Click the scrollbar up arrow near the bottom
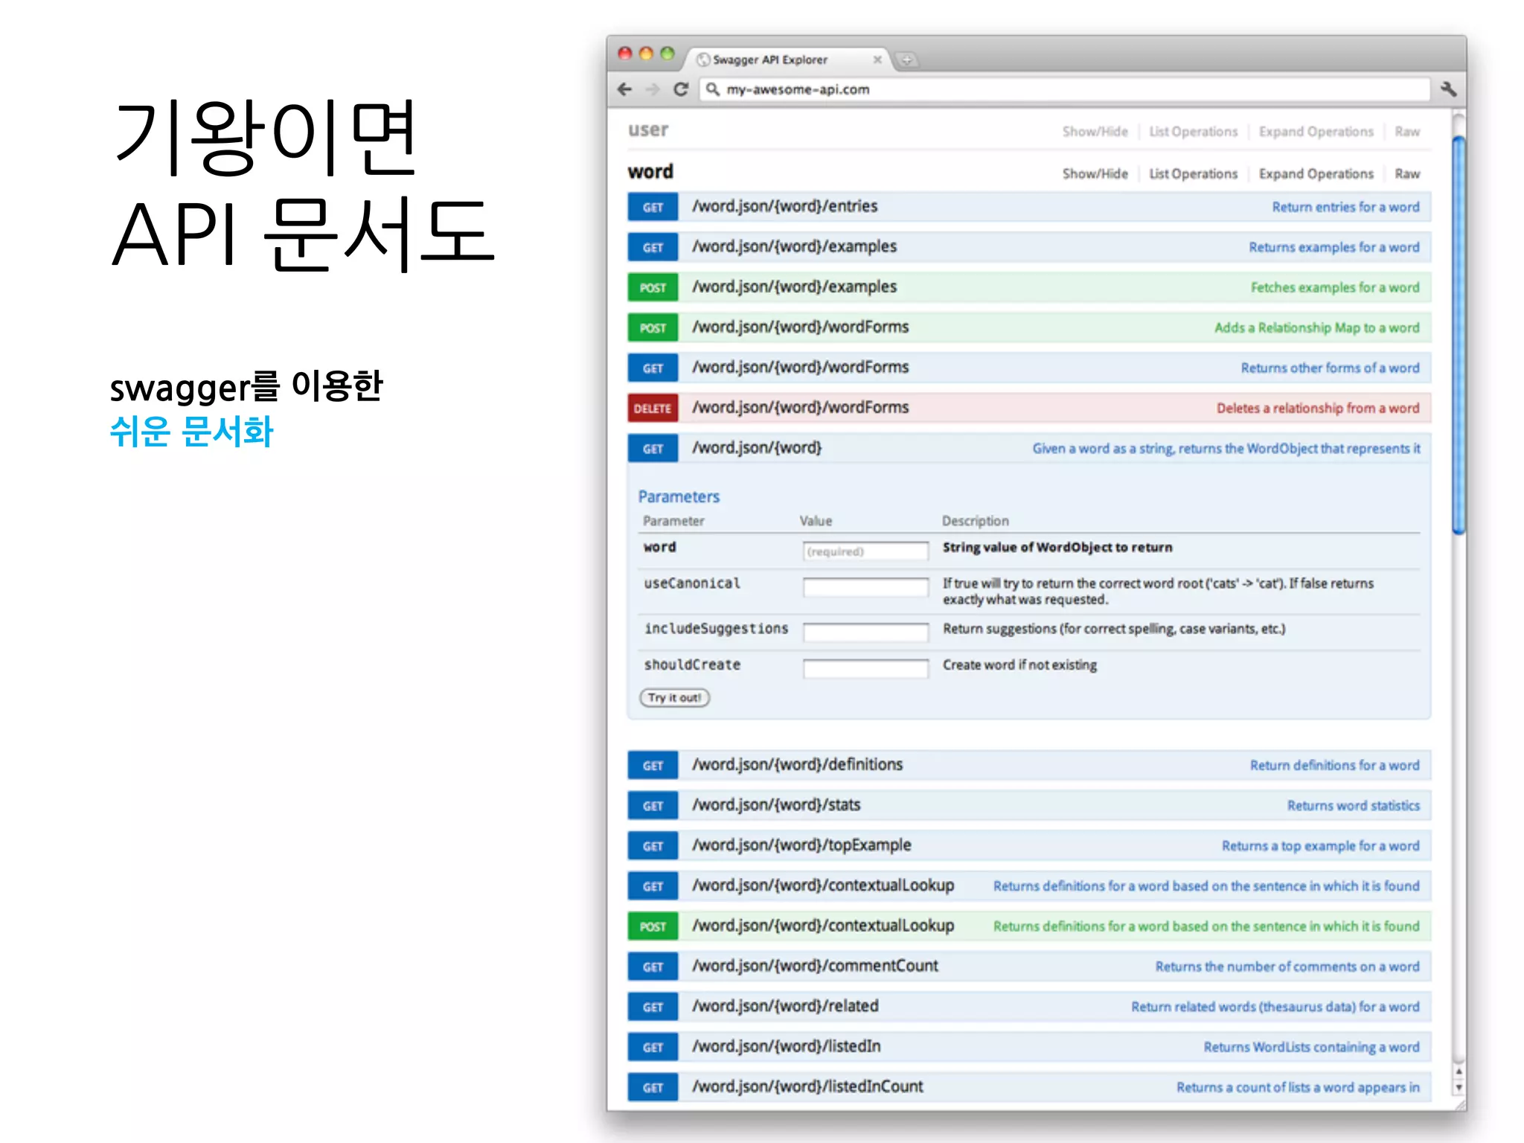The width and height of the screenshot is (1524, 1143). point(1459,1072)
